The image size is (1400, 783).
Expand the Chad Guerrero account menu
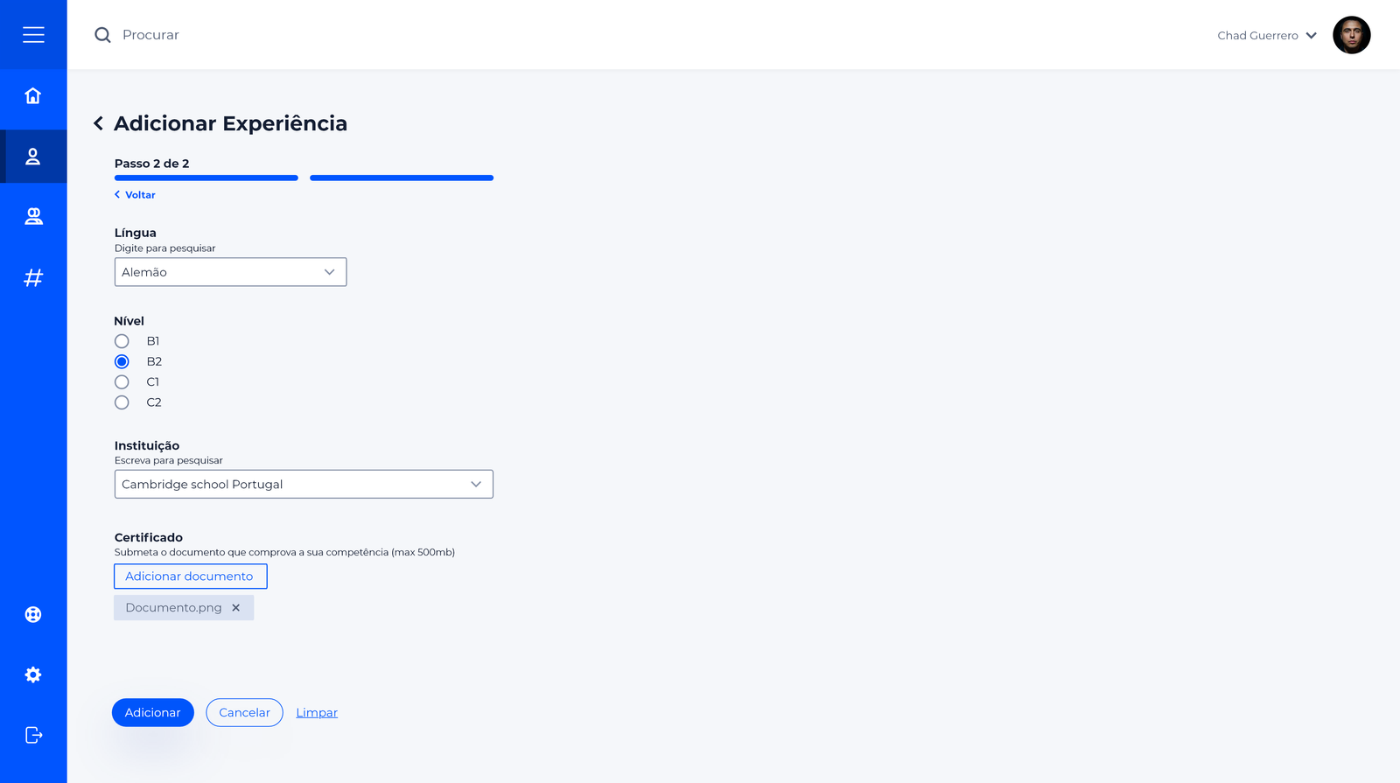point(1266,36)
